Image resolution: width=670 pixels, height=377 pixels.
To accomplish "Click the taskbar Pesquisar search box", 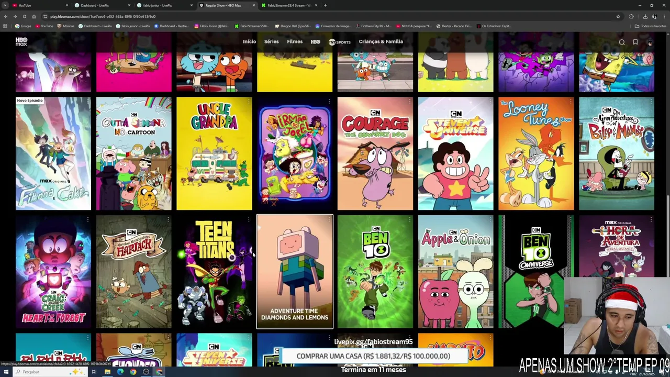I will 50,372.
